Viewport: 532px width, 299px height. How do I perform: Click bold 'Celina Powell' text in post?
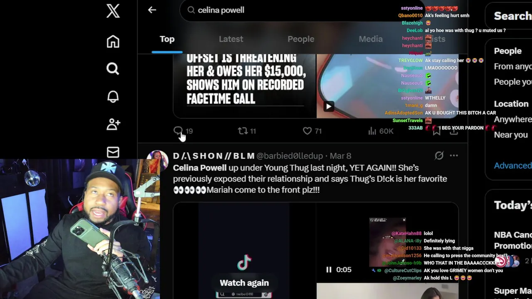(200, 168)
